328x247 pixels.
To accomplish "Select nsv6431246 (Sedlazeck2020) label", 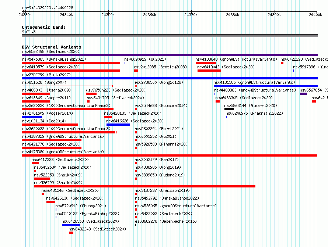I will click(70, 190).
